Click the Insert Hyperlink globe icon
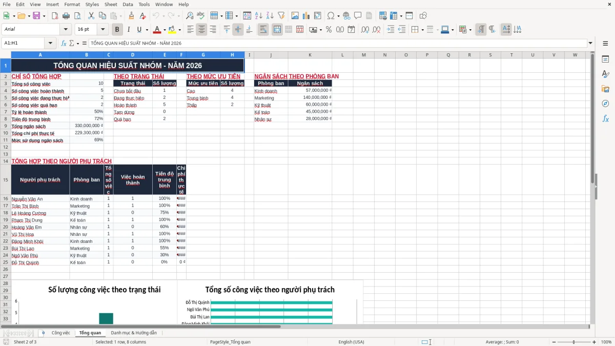This screenshot has width=615, height=346. (346, 16)
